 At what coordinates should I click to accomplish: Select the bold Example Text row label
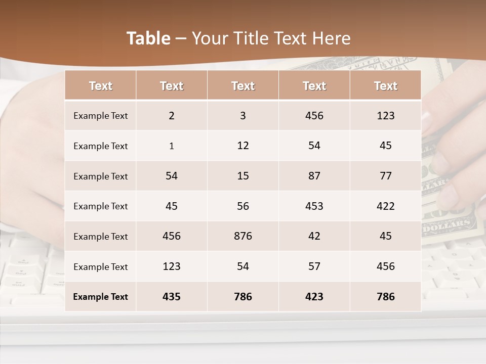(100, 297)
